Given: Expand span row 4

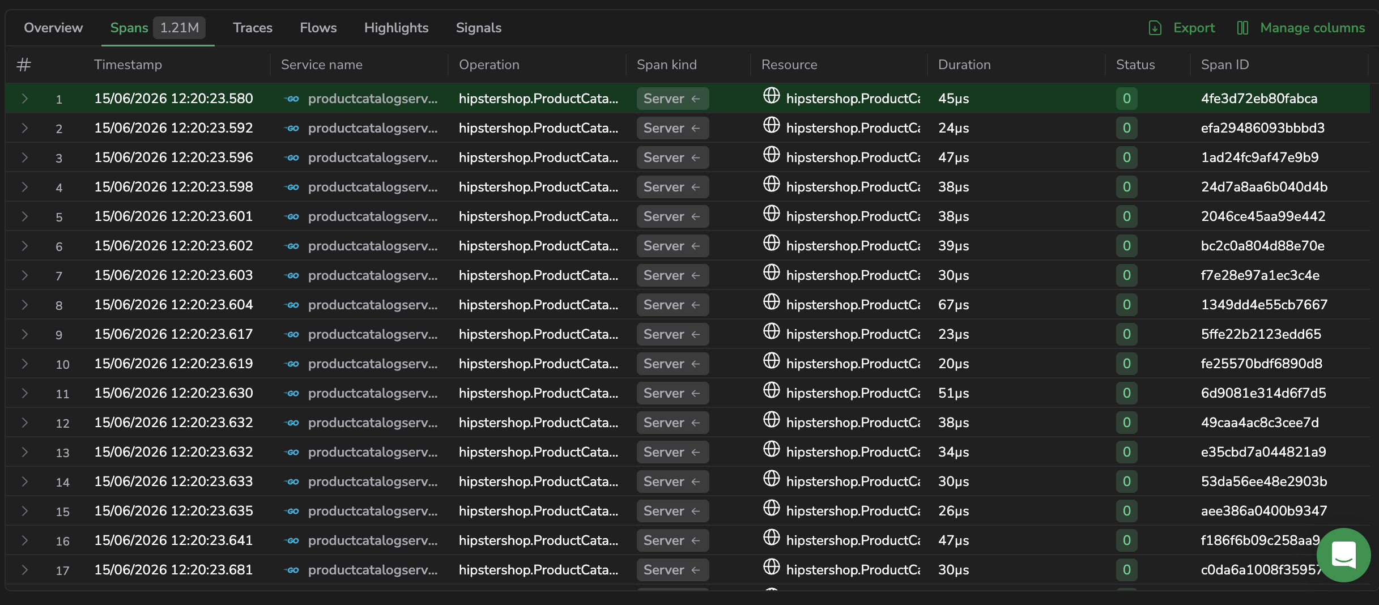Looking at the screenshot, I should click(25, 187).
